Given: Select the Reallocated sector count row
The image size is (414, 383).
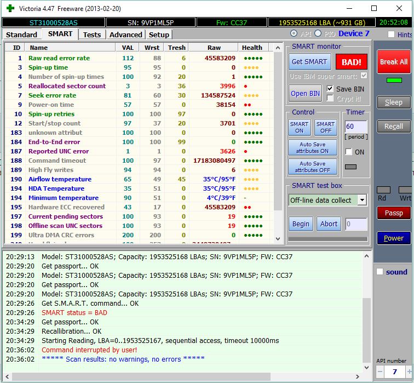Looking at the screenshot, I should tap(67, 86).
